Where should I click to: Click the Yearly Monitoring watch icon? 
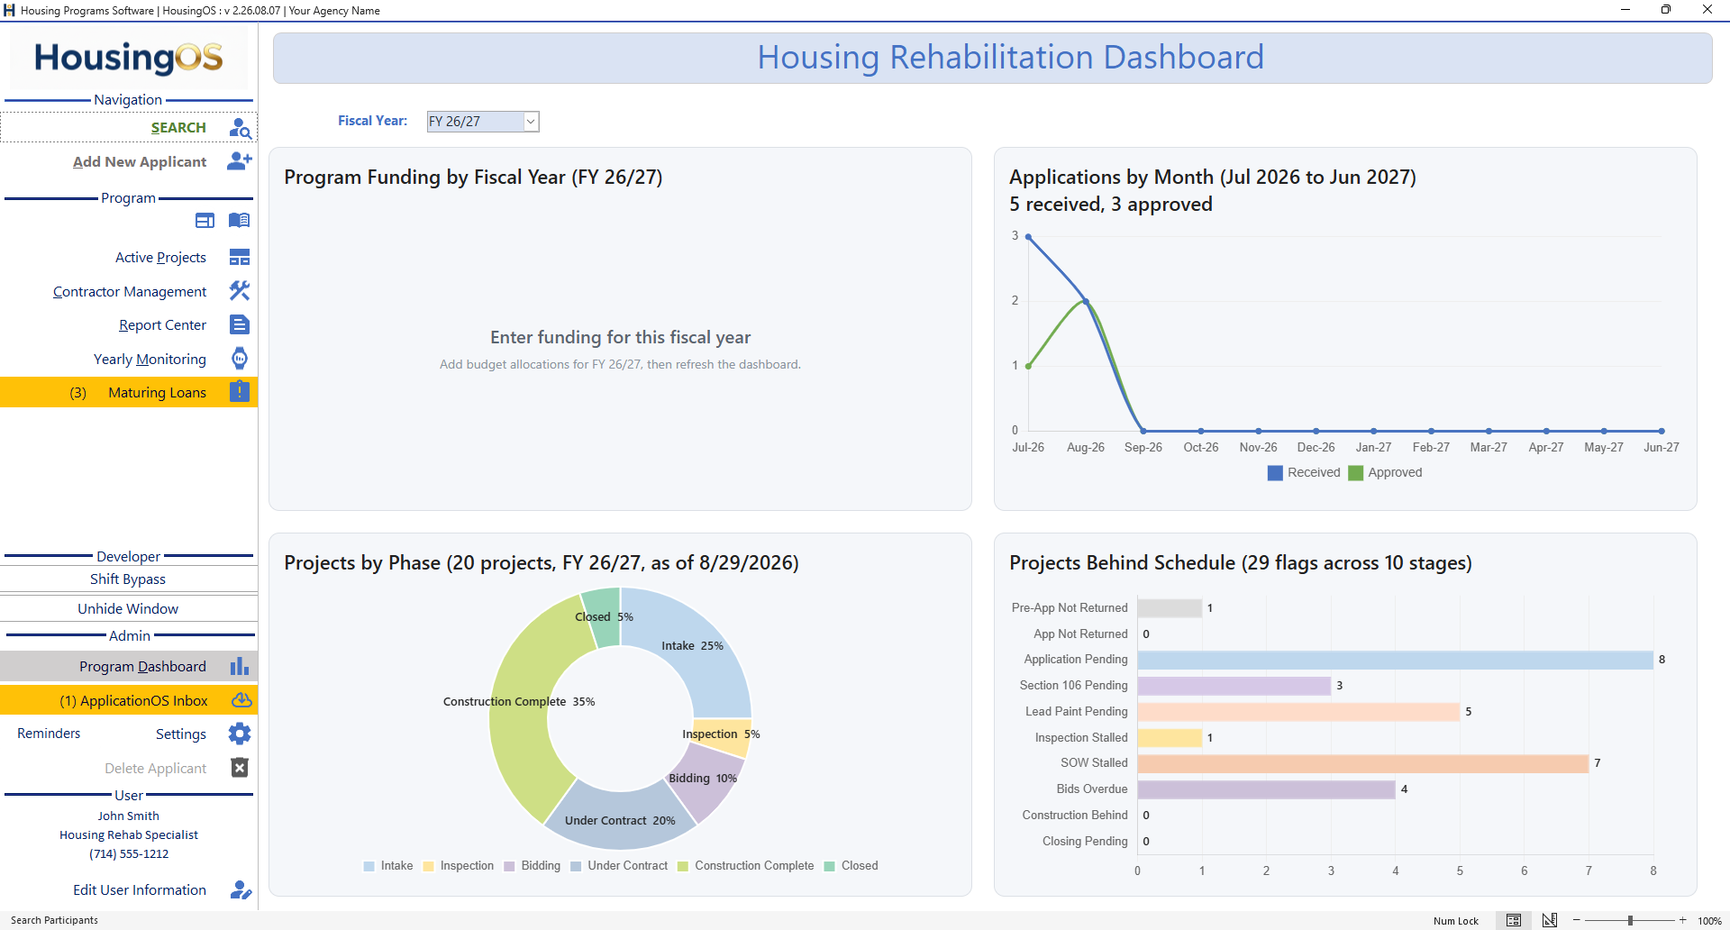click(x=240, y=359)
